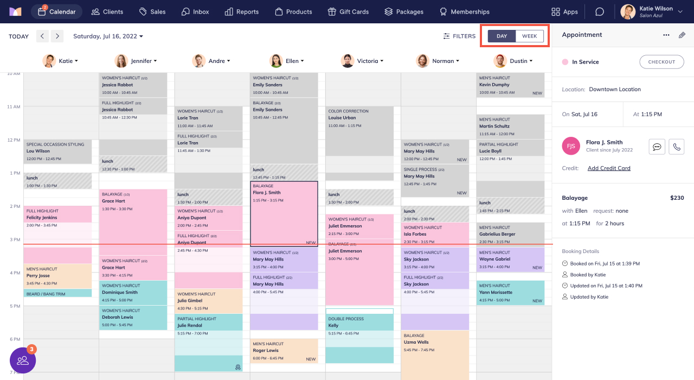Screen dimensions: 694x380
Task: Open the three-dot appointment options menu
Action: click(666, 35)
